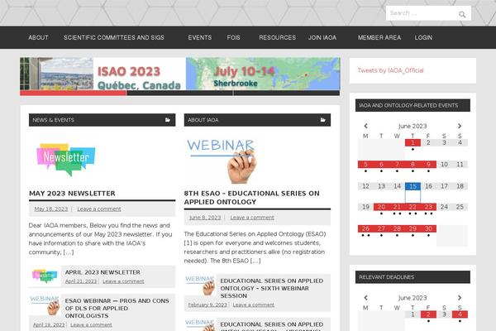This screenshot has width=496, height=331.
Task: Open the ISAO 2023 Québec banner
Action: [x=180, y=74]
